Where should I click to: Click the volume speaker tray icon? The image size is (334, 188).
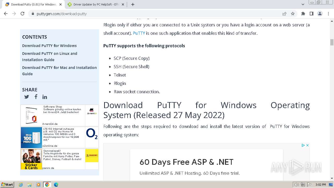[296, 185]
